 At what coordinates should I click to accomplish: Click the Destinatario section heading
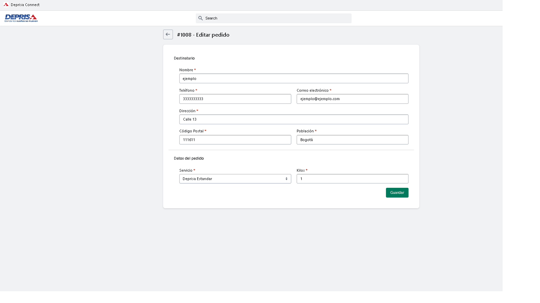[x=184, y=58]
